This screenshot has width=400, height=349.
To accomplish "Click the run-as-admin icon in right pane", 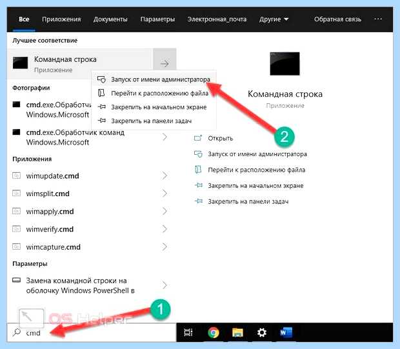I will tap(198, 154).
